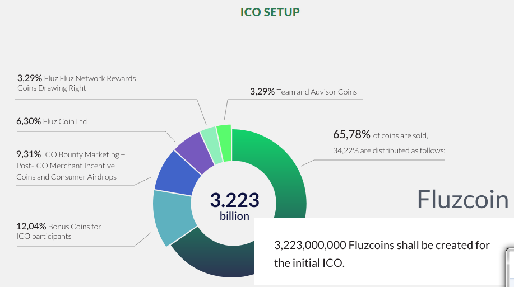Click the blue ICO Bounty Marketing slice

click(175, 172)
